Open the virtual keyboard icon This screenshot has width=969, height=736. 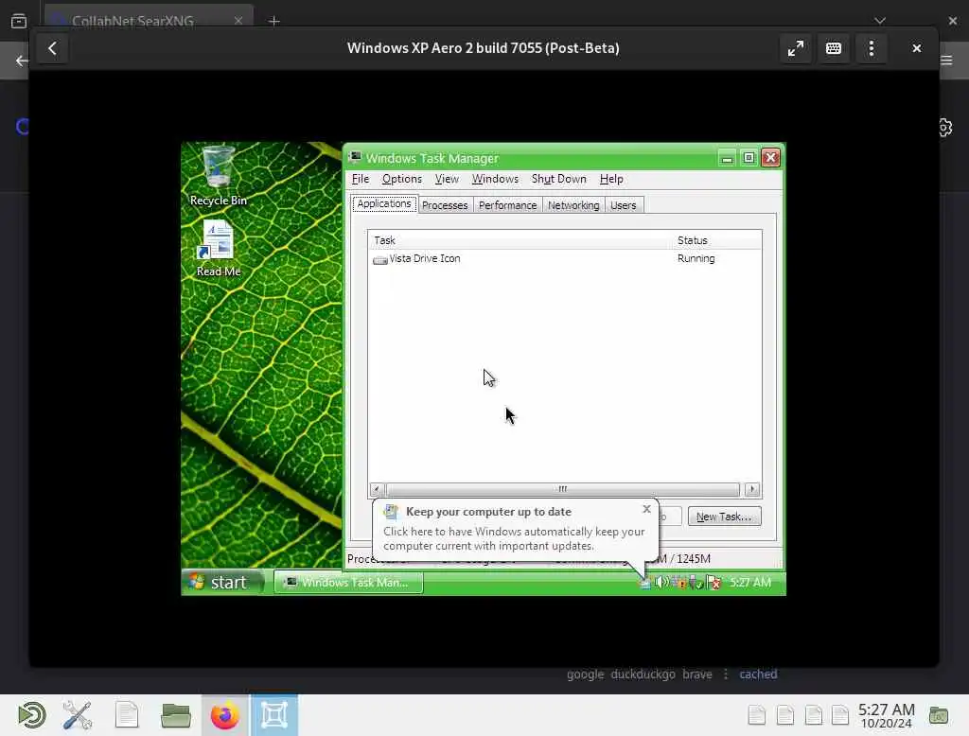click(833, 48)
